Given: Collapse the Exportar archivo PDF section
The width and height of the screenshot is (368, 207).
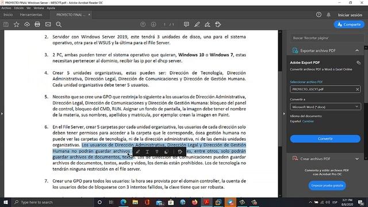Looking at the screenshot, I should point(356,51).
